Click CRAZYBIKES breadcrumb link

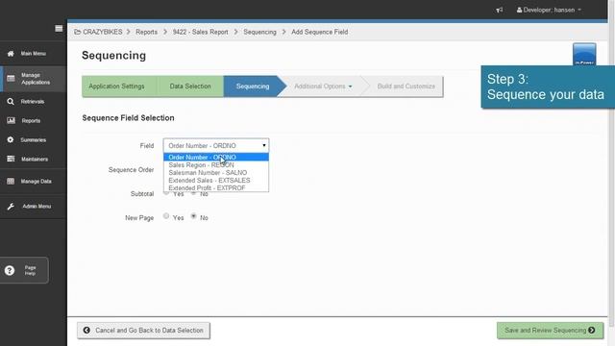103,32
